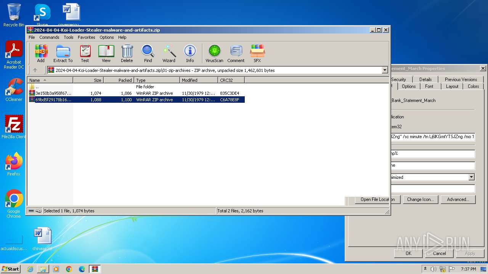
Task: Click the Extract To toolbar icon
Action: pyautogui.click(x=63, y=53)
